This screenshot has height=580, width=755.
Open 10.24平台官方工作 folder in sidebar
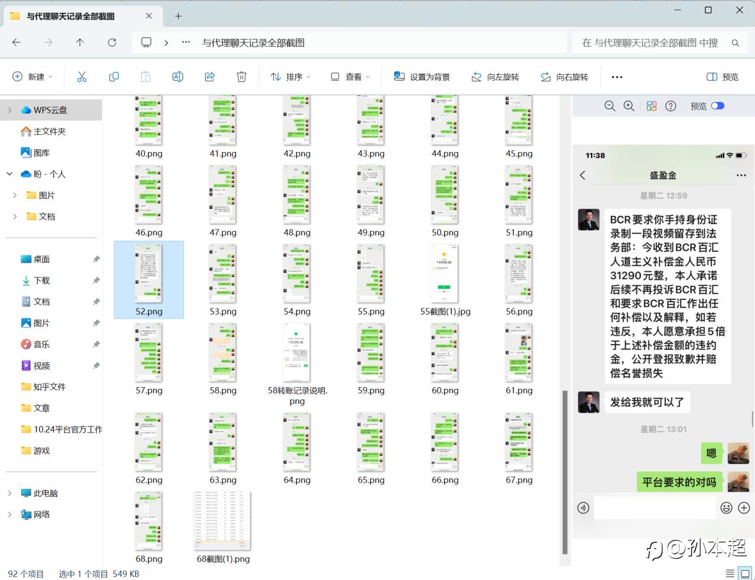pyautogui.click(x=61, y=429)
